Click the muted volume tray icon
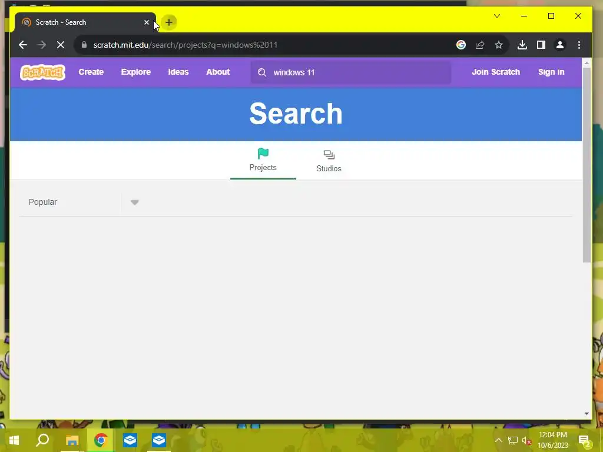This screenshot has width=603, height=452. [526, 440]
